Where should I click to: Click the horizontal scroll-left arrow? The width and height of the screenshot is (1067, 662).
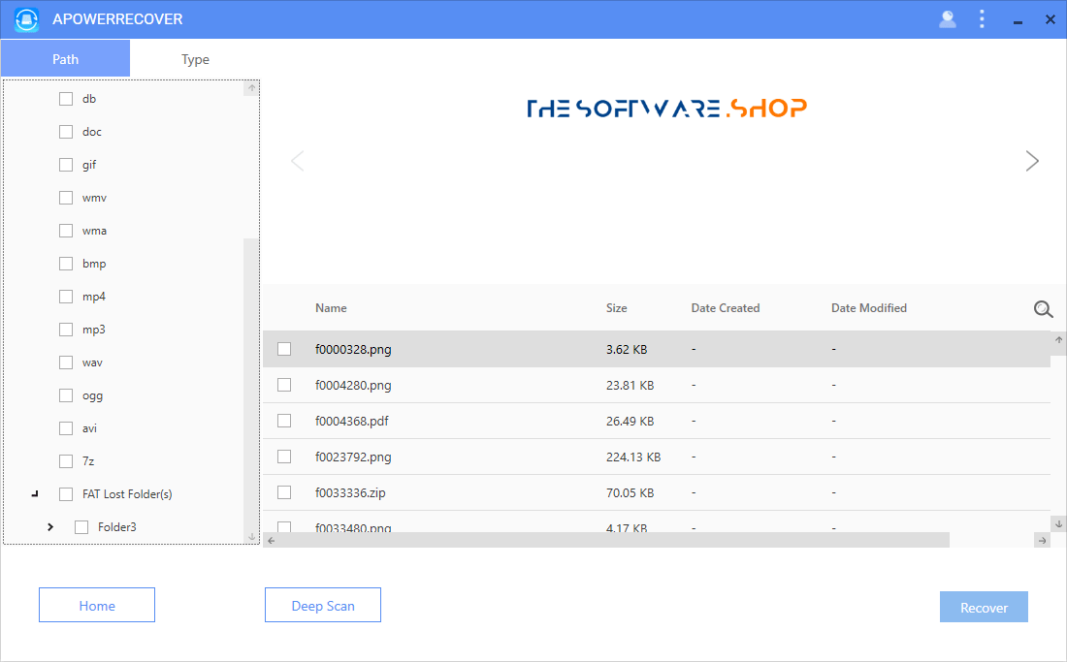point(271,540)
